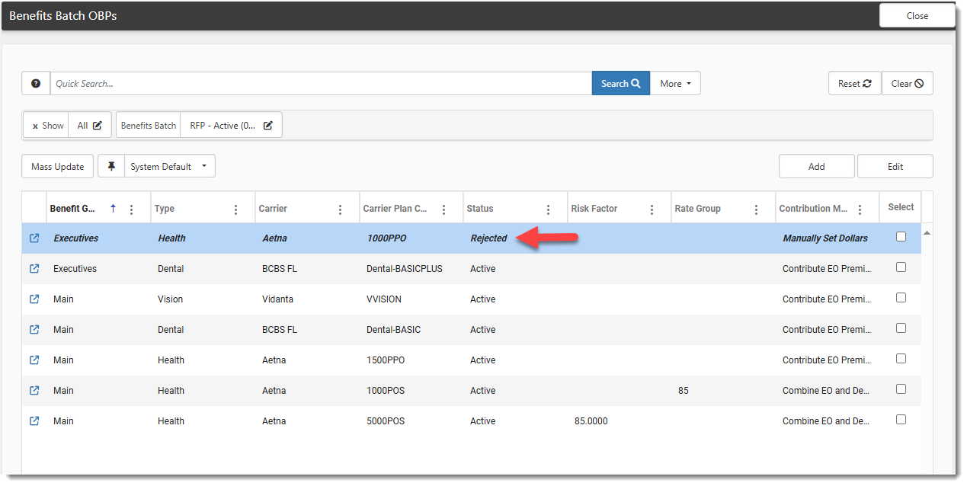Open Carrier column options menu

pyautogui.click(x=340, y=209)
